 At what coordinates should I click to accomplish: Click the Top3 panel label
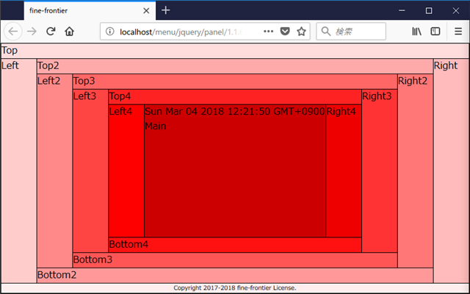tap(84, 81)
